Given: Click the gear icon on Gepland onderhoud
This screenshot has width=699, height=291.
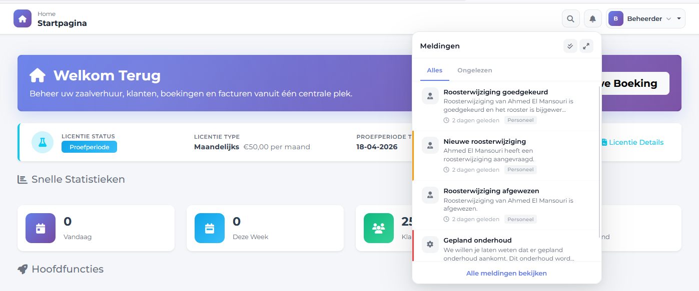Looking at the screenshot, I should (x=430, y=244).
